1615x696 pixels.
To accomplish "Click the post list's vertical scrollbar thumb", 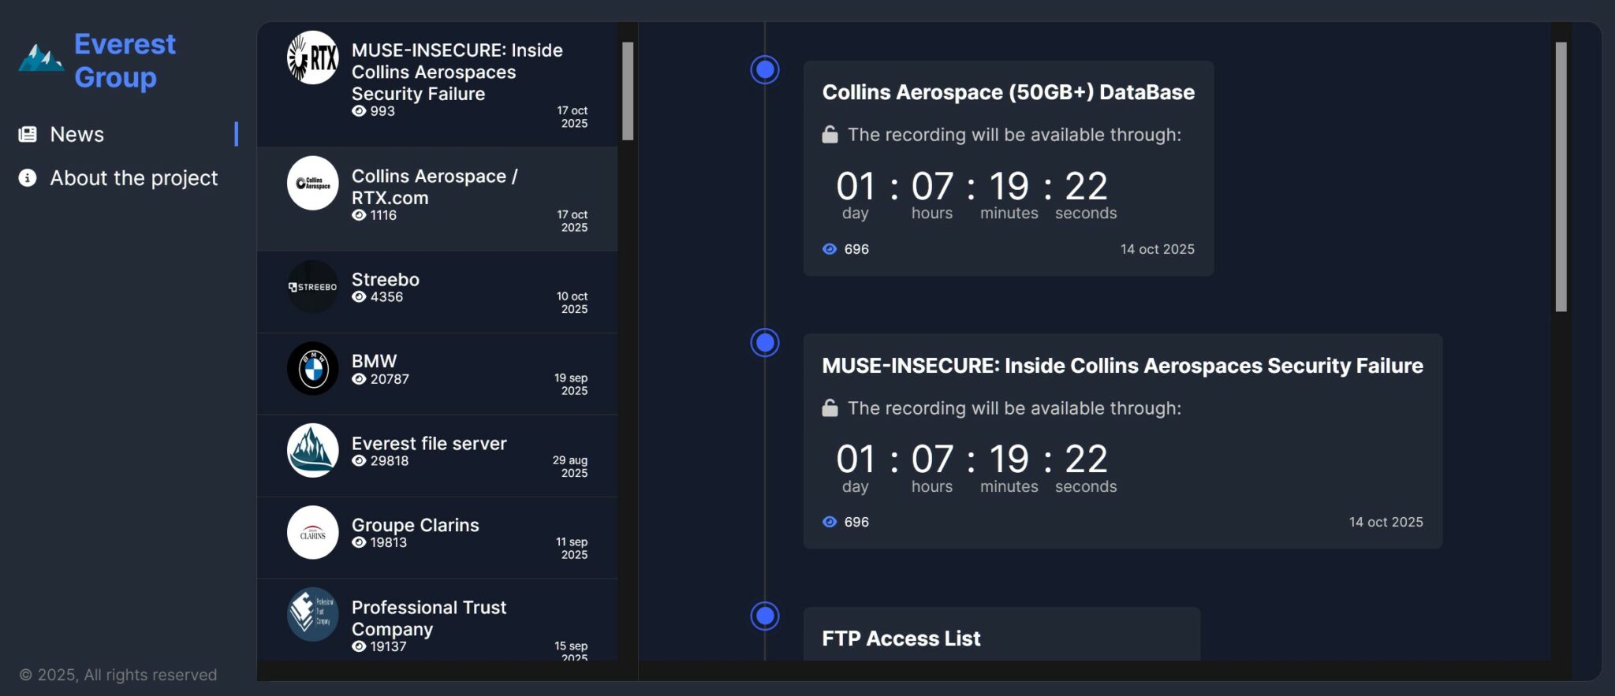I will coord(628,91).
